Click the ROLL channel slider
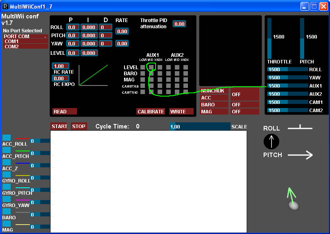 click(x=287, y=70)
